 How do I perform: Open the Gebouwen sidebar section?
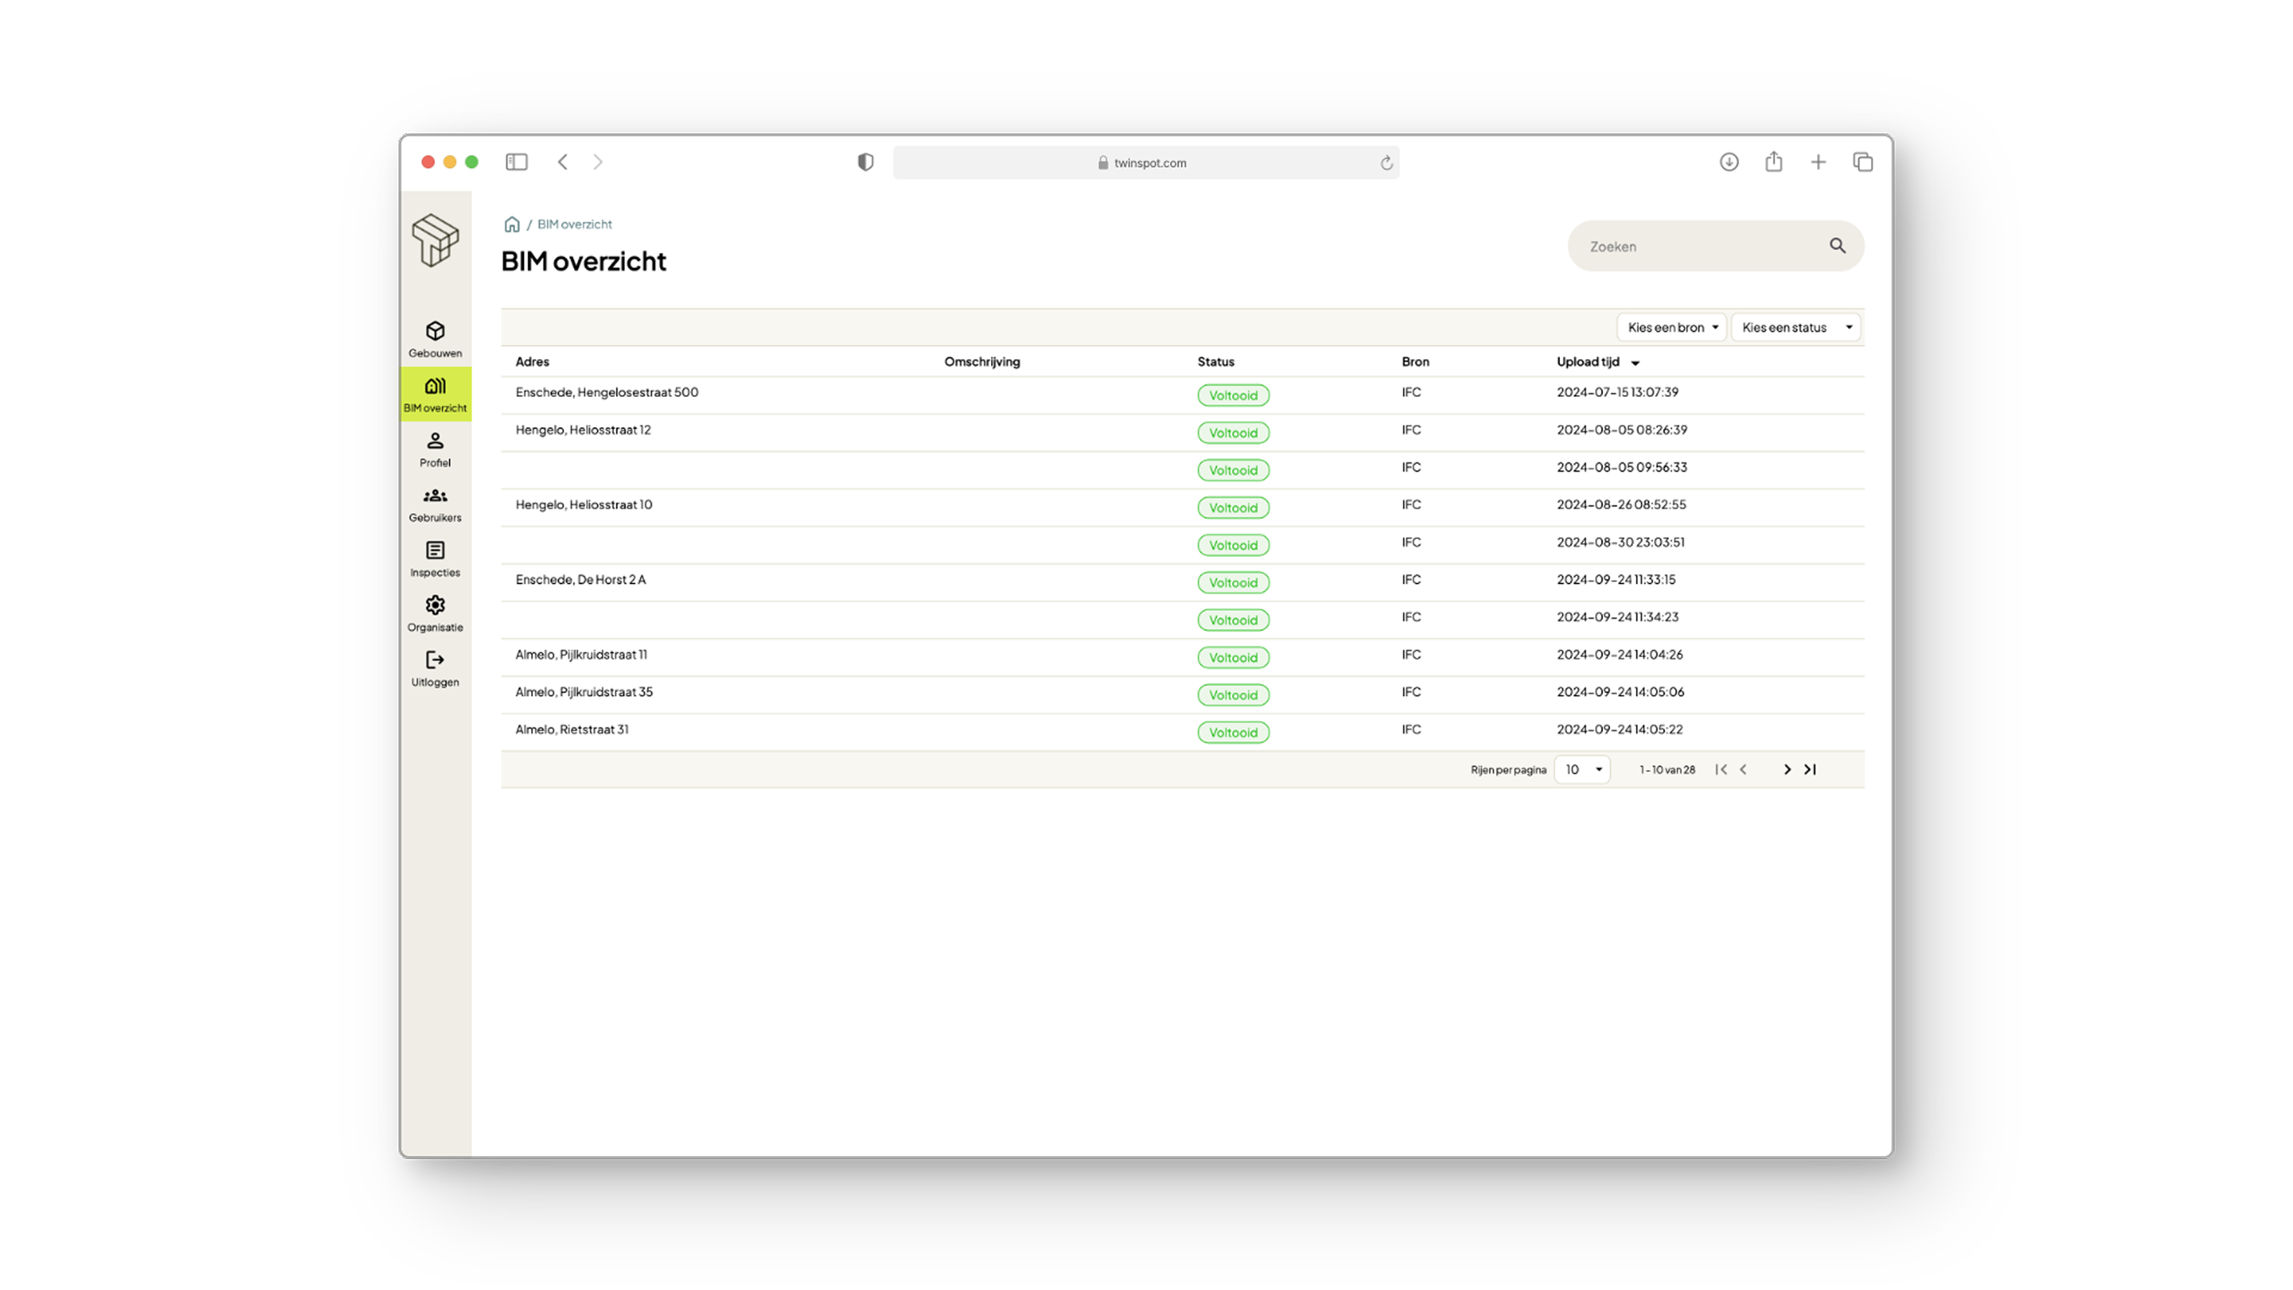point(434,339)
